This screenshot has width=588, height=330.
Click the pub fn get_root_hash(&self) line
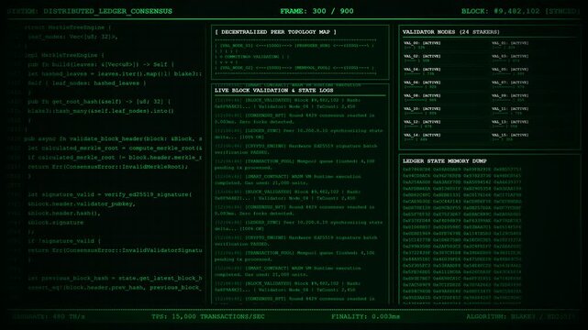click(99, 102)
